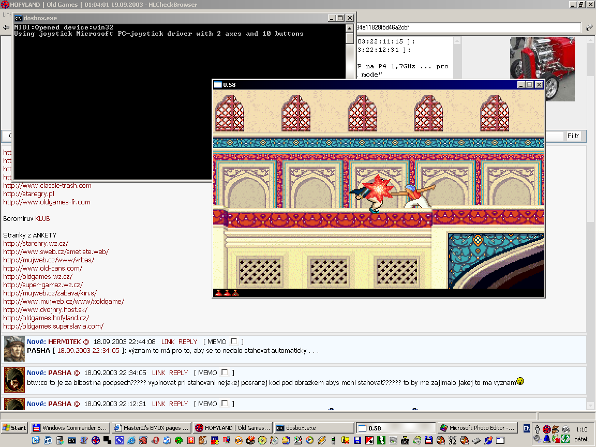Click HERMITEK's avatar image

tap(14, 349)
